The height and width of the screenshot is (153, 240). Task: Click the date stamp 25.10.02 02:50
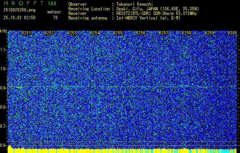pos(19,18)
